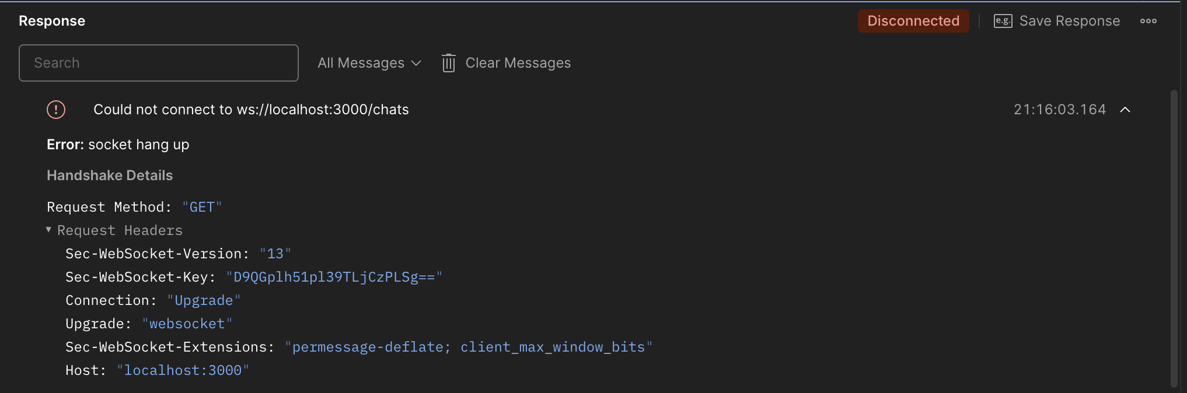Click the red error alert icon

(56, 110)
